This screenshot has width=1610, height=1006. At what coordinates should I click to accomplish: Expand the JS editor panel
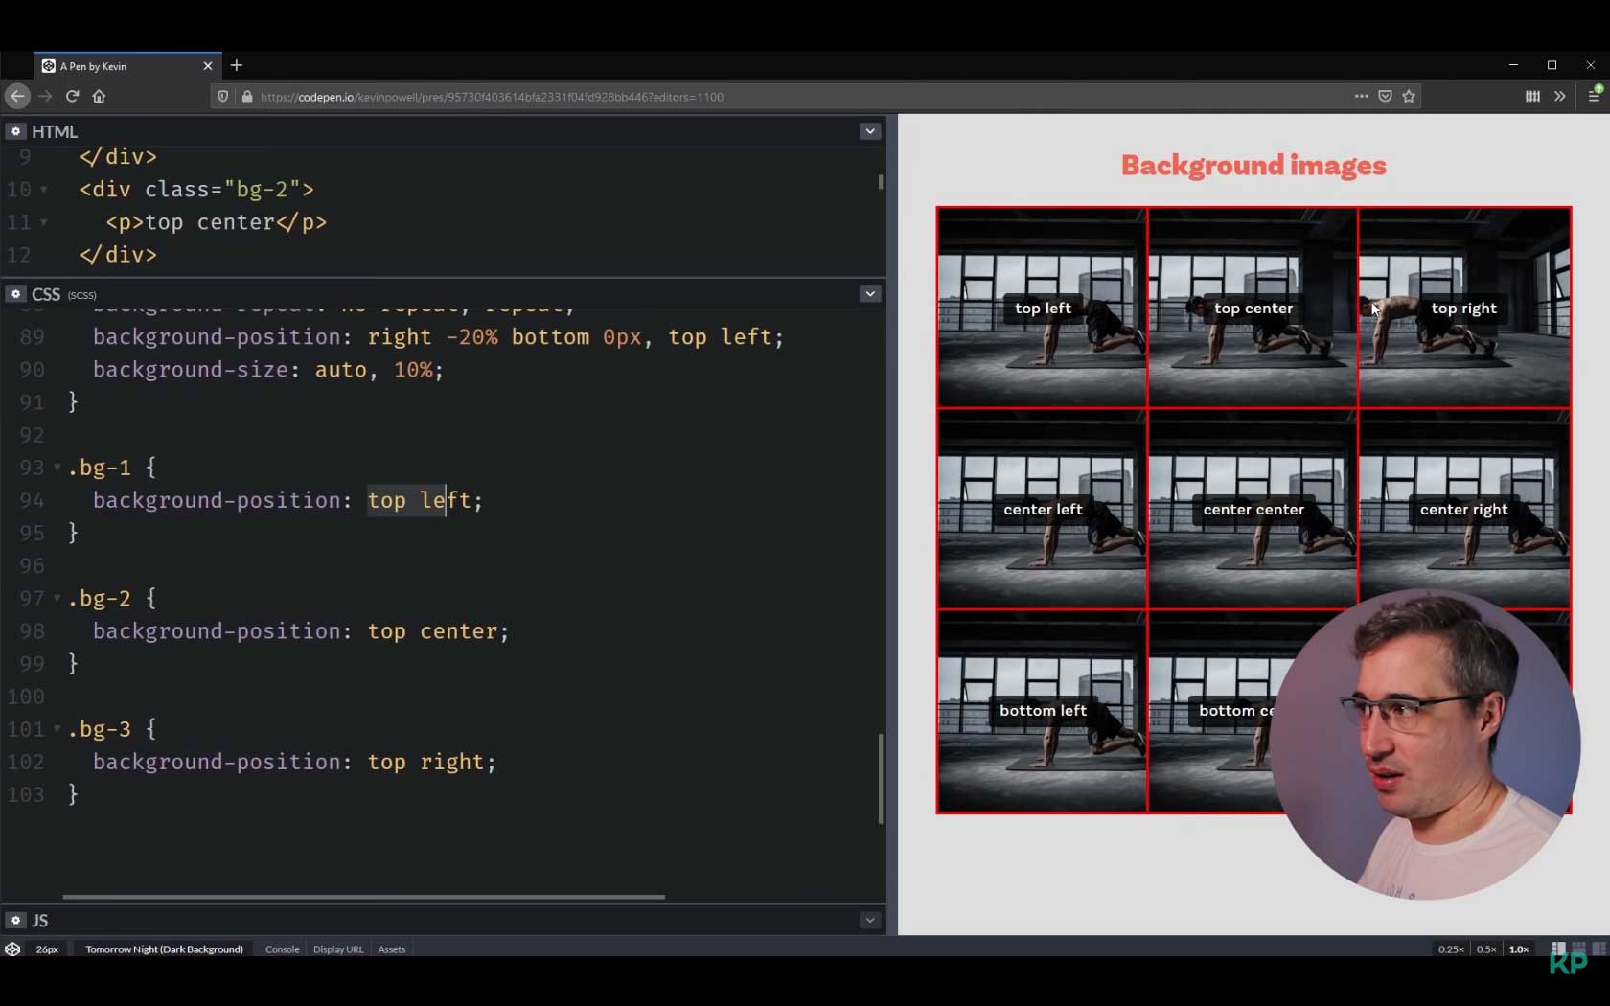(x=869, y=920)
